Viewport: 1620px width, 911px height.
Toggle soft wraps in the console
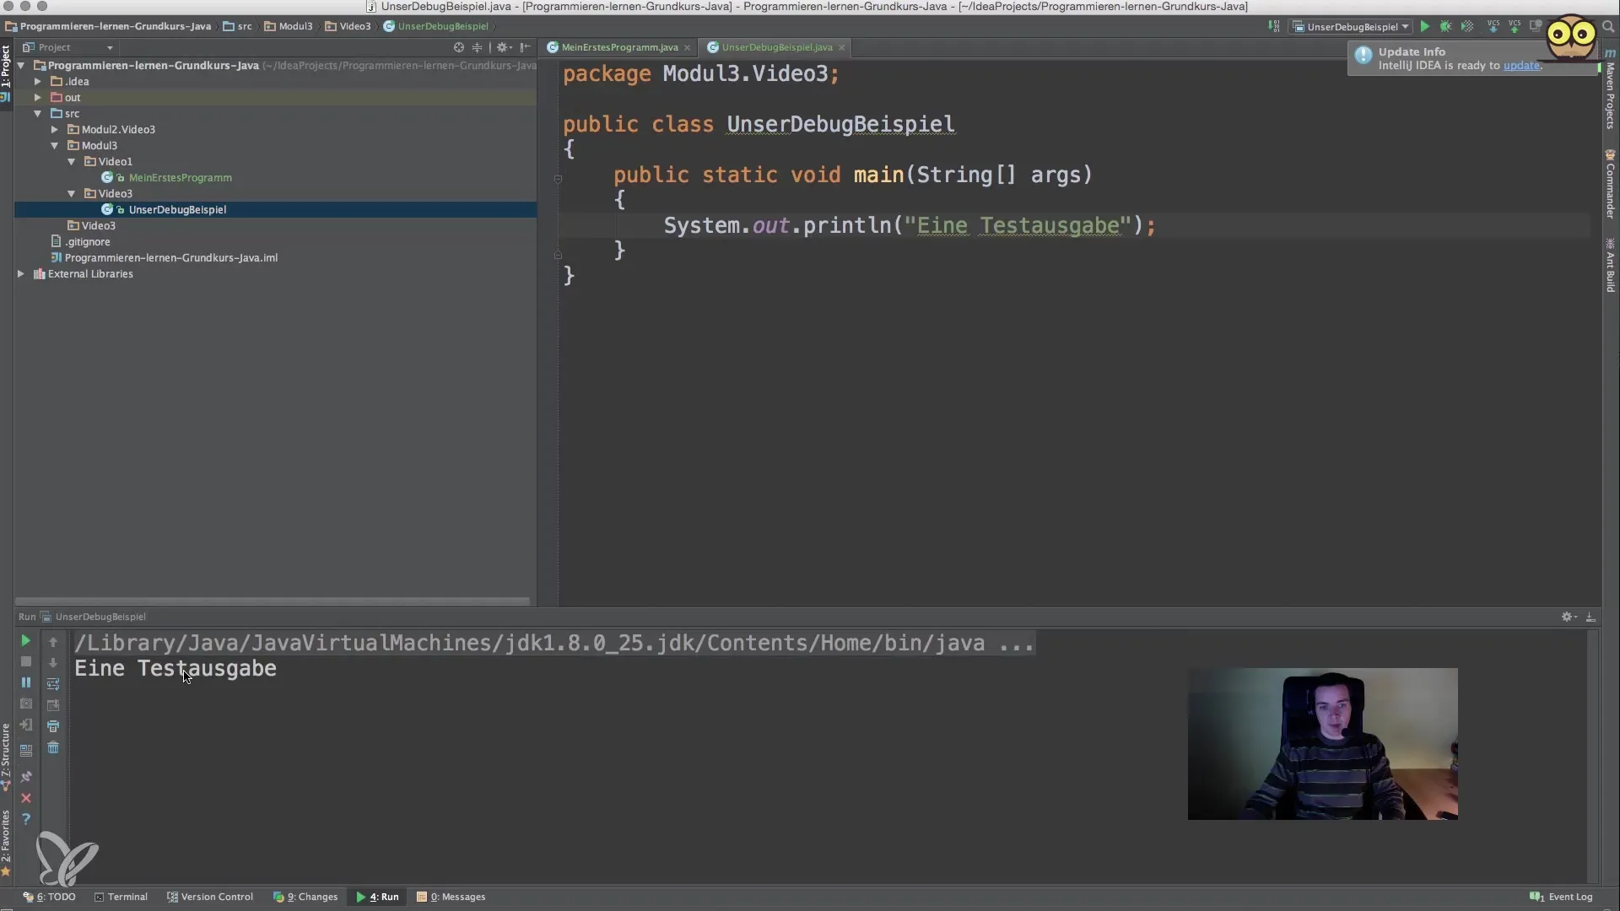(x=53, y=684)
